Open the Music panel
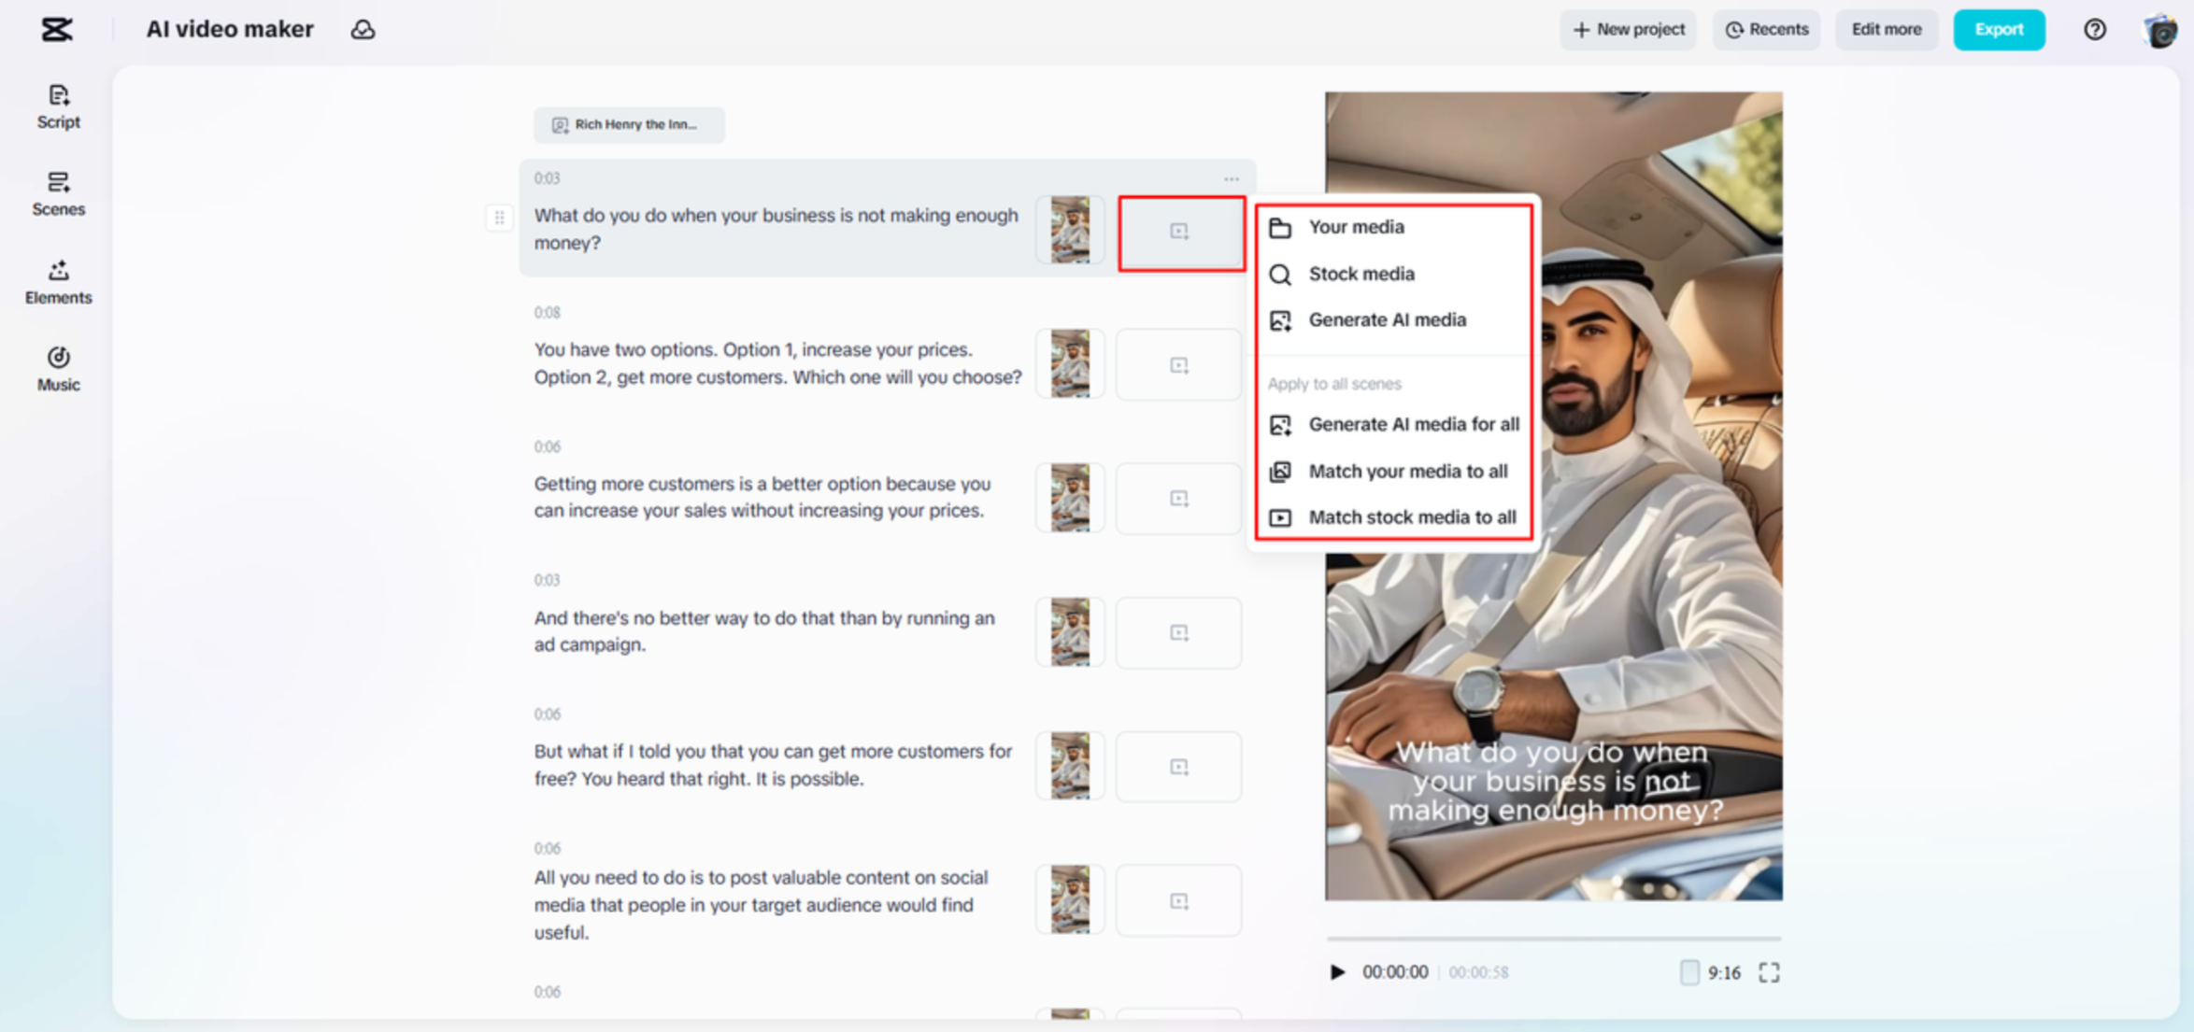Image resolution: width=2194 pixels, height=1032 pixels. point(58,368)
